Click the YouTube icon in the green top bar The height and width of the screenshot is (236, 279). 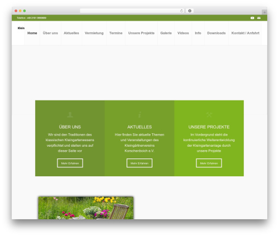pyautogui.click(x=252, y=18)
